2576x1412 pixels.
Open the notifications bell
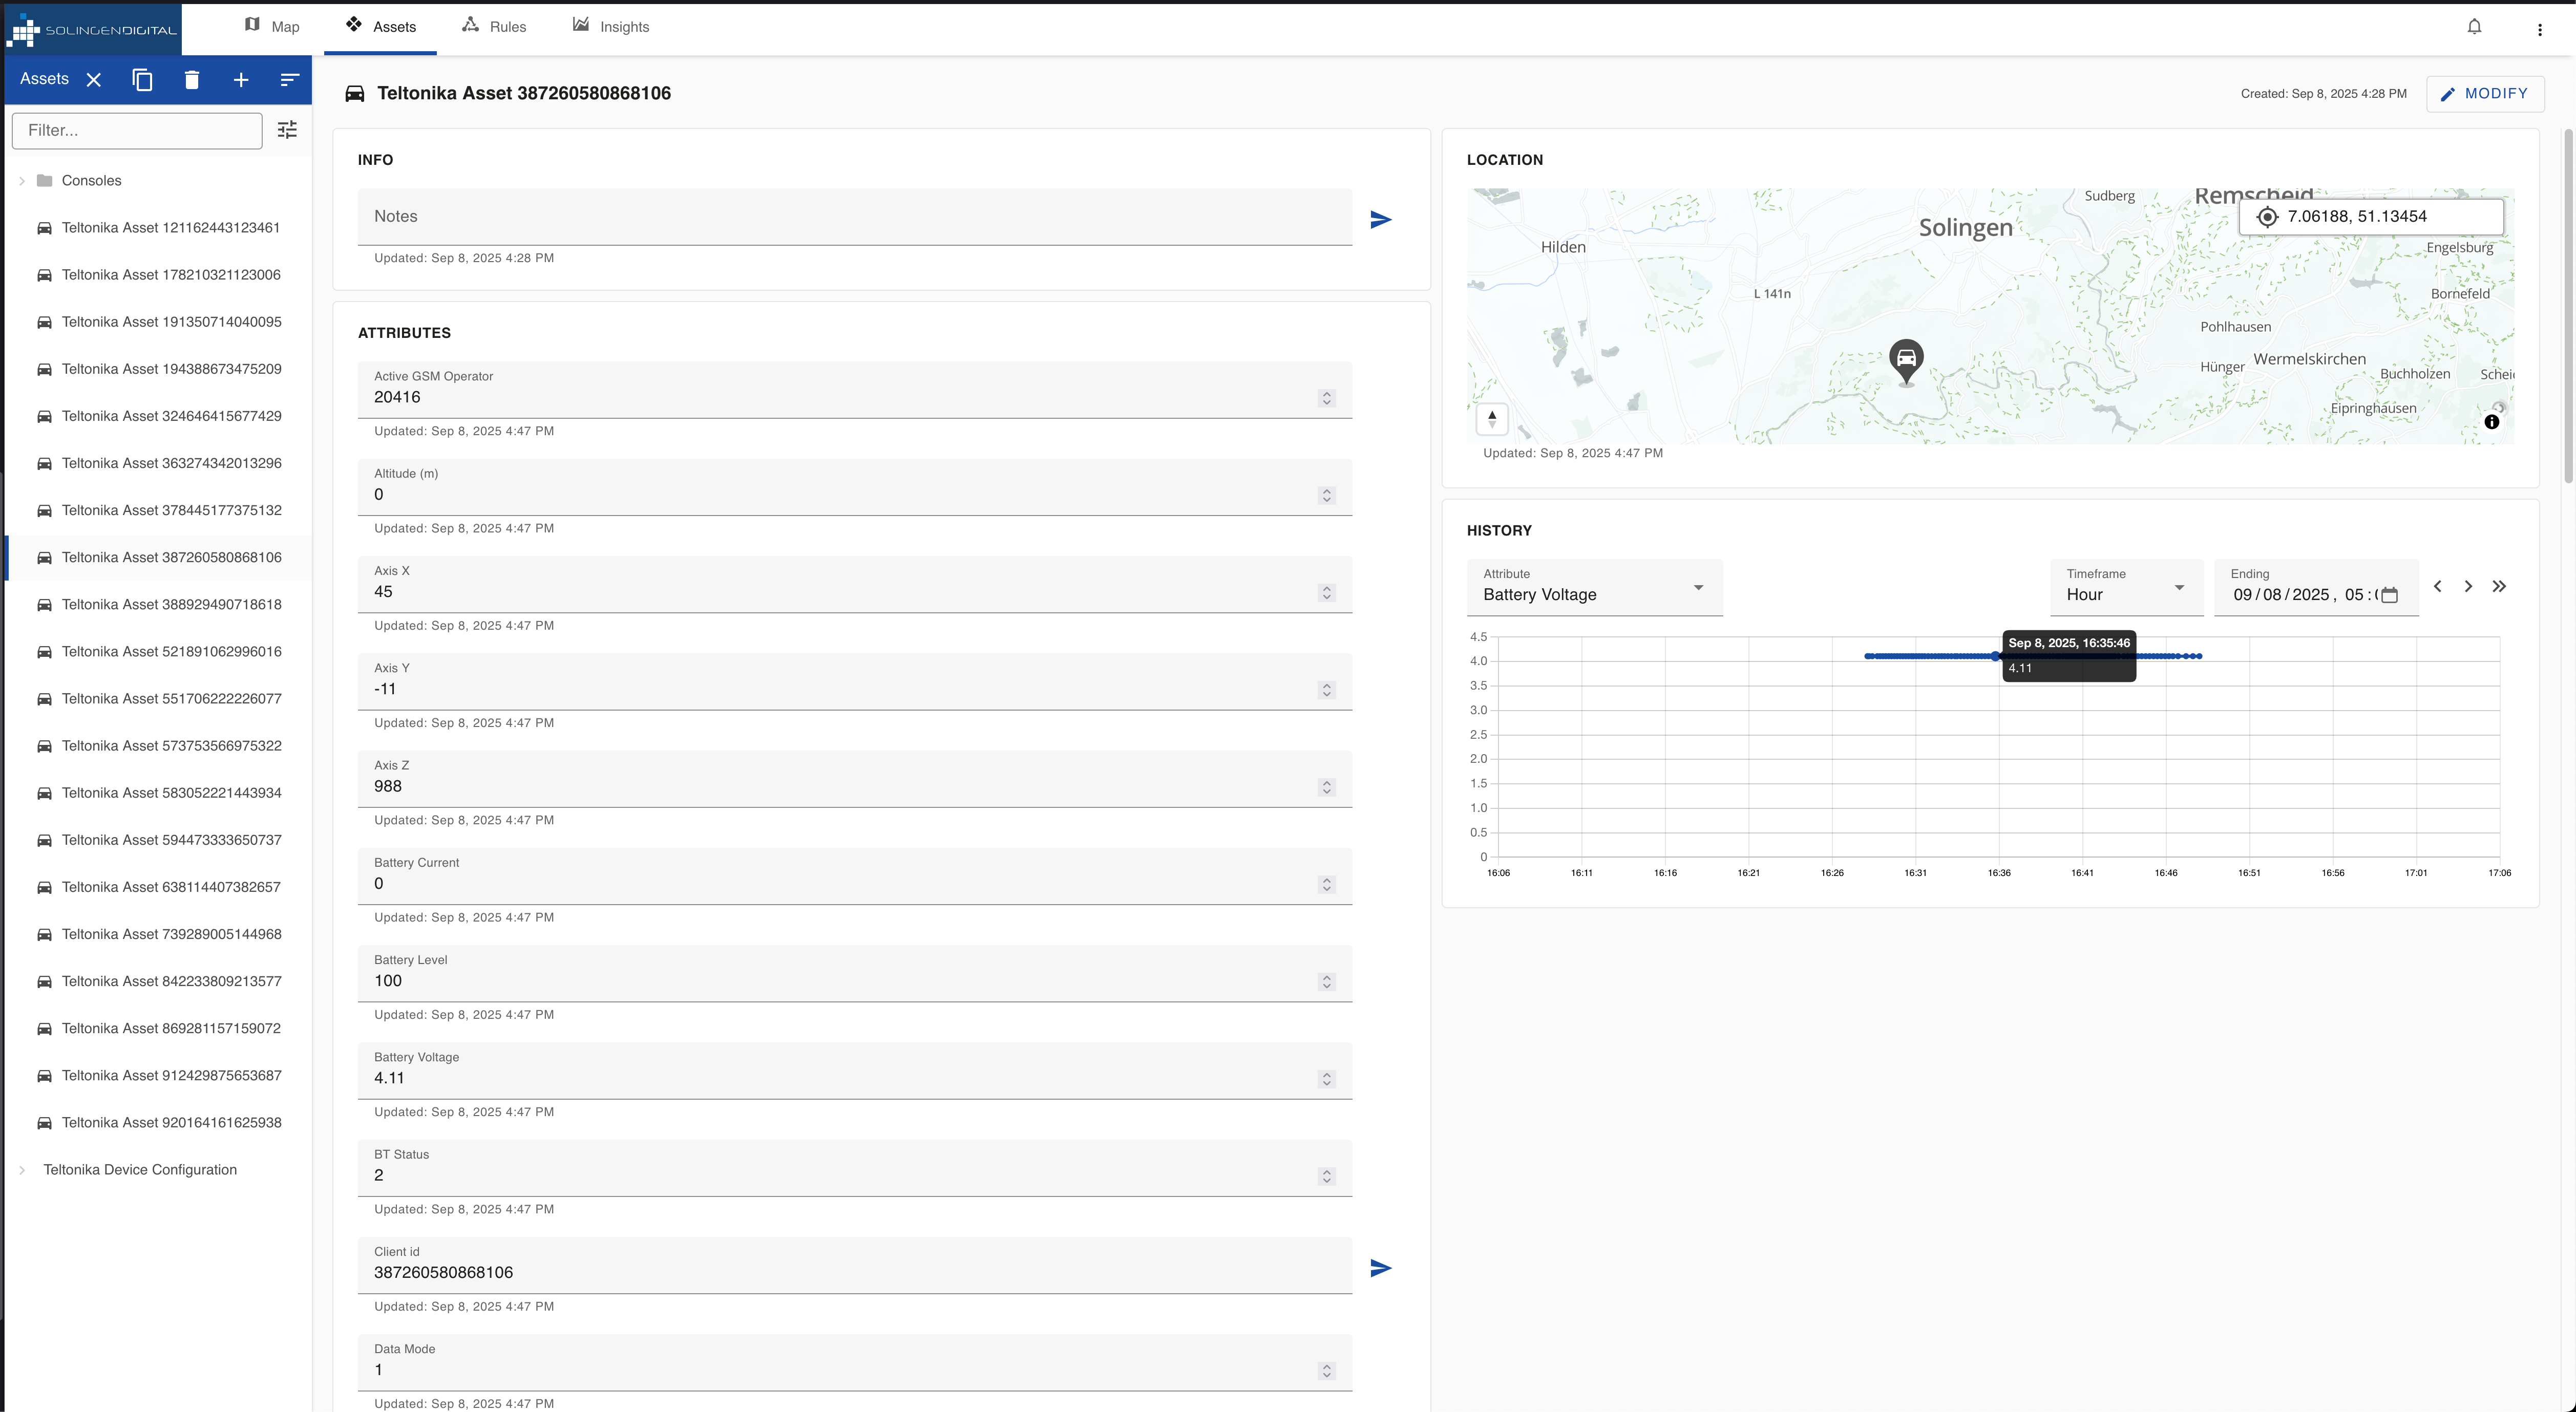pyautogui.click(x=2474, y=27)
